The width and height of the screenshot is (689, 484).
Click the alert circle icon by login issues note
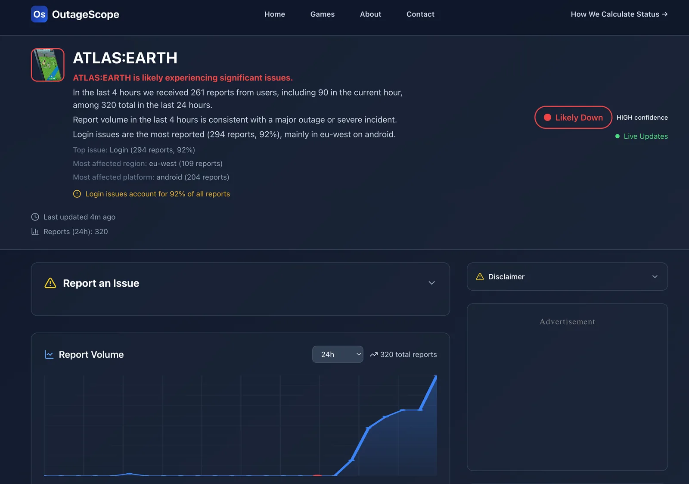[x=77, y=194]
